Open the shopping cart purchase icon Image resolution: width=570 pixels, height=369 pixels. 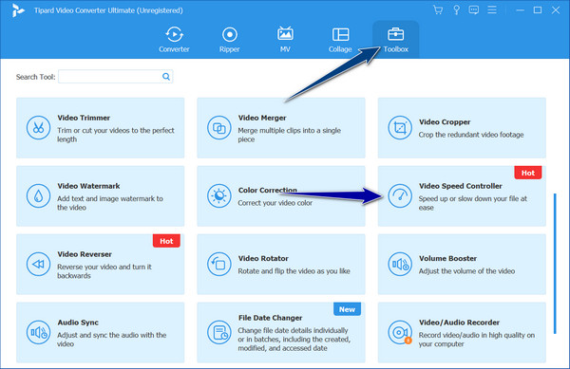tap(438, 10)
